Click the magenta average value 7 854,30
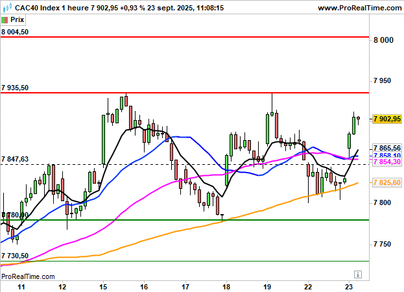Image resolution: width=404 pixels, height=292 pixels. (x=386, y=162)
